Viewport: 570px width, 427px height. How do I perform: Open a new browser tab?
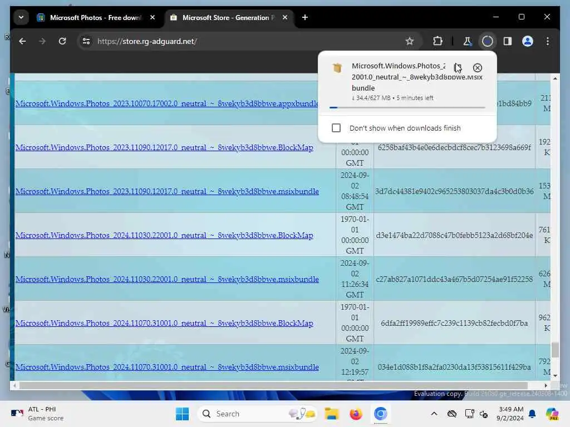[305, 17]
